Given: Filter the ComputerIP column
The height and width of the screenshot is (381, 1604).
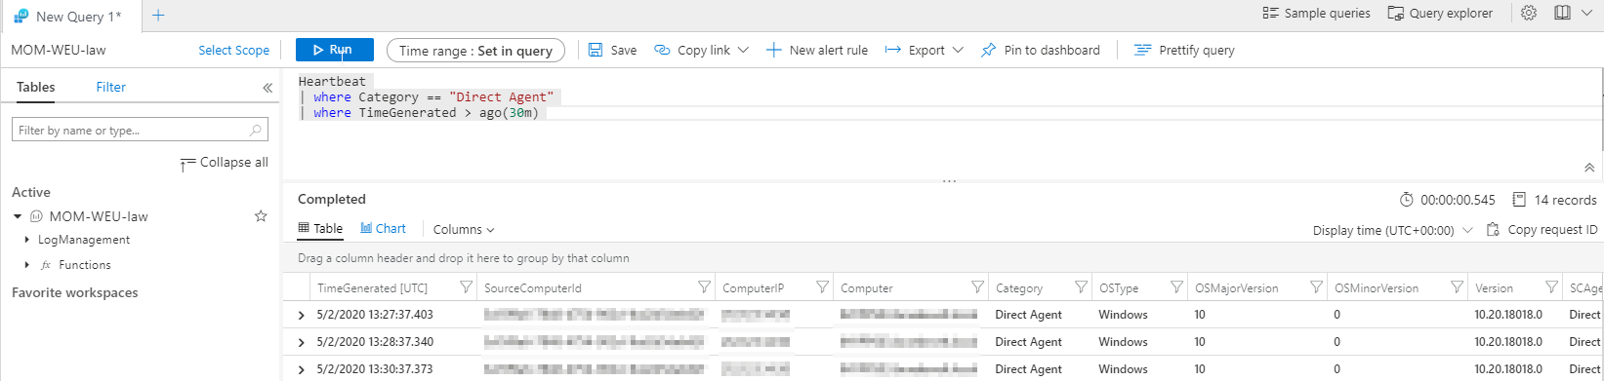Looking at the screenshot, I should 822,287.
